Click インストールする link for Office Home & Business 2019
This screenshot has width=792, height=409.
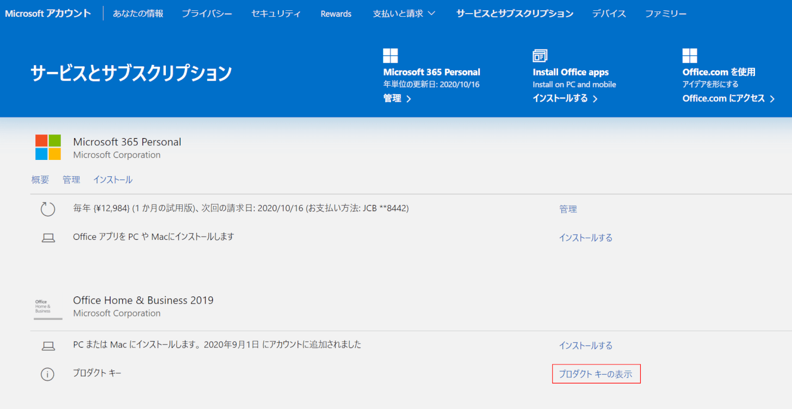(x=586, y=345)
